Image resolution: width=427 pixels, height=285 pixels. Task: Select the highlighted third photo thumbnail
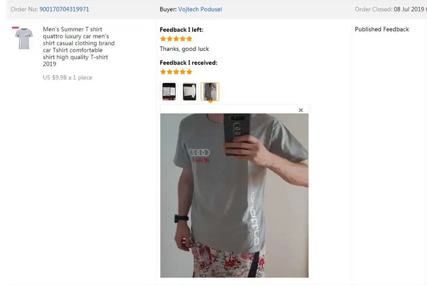210,92
